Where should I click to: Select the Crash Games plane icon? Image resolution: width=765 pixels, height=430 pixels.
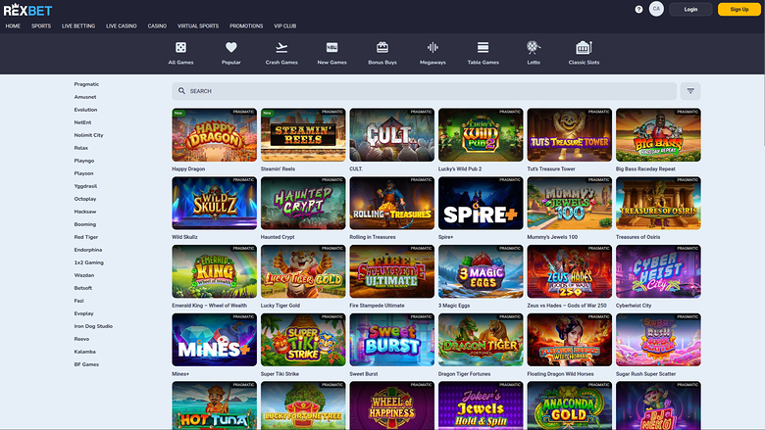tap(281, 48)
